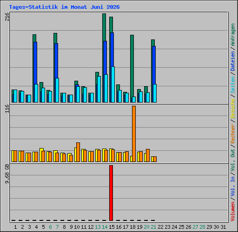Click the 'Rechner' legend label
Image resolution: width=238 pixels, height=232 pixels.
click(x=233, y=134)
